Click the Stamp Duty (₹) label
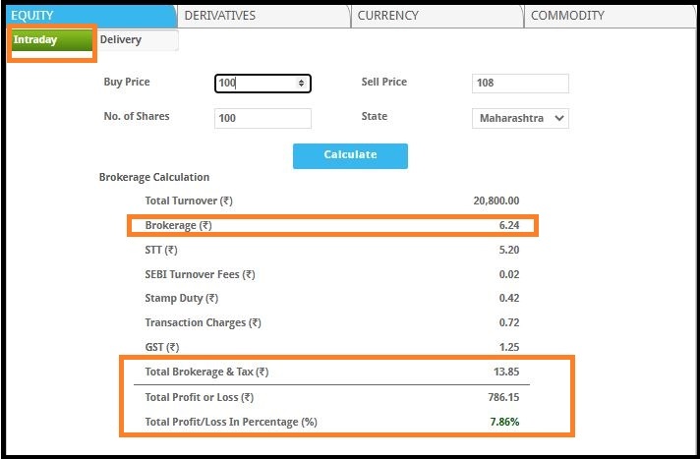Viewport: 700px width, 459px height. [182, 298]
